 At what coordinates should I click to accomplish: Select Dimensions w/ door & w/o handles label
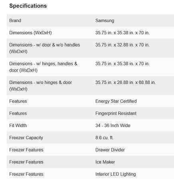click(45, 48)
